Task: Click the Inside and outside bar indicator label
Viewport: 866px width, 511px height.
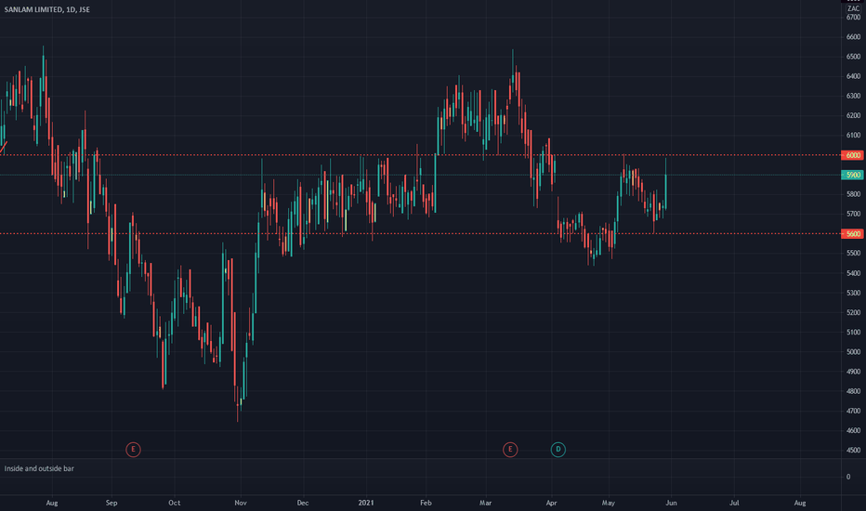Action: (x=39, y=468)
